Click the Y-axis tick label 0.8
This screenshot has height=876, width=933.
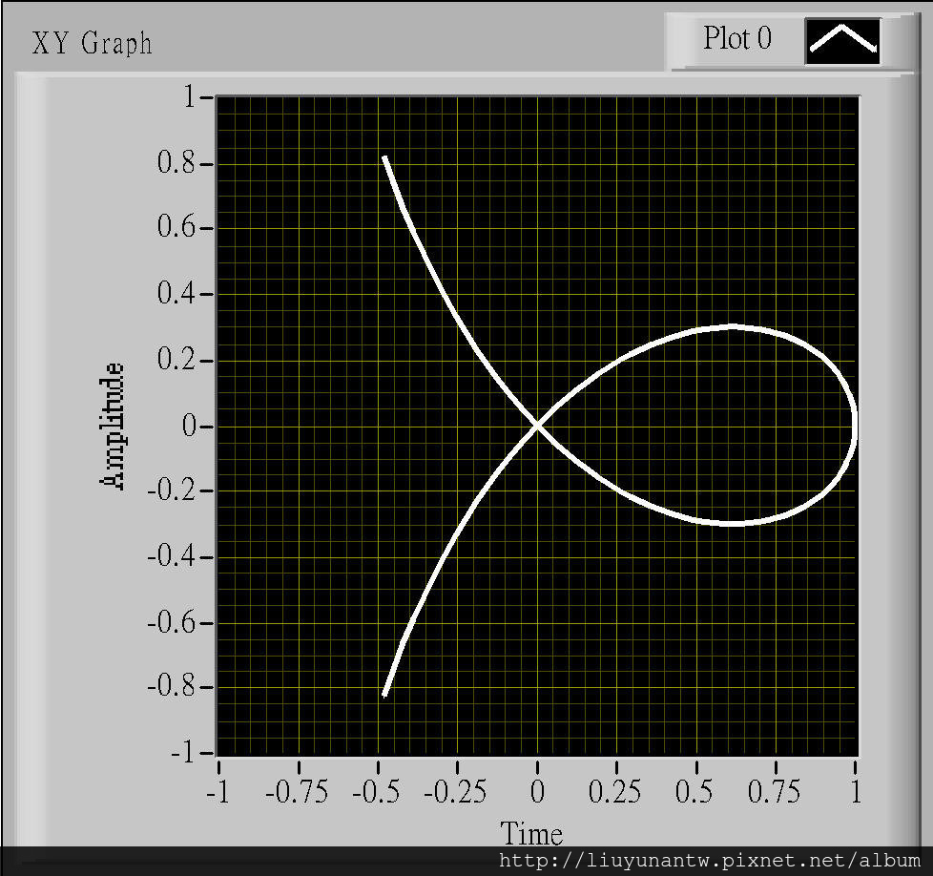click(176, 162)
